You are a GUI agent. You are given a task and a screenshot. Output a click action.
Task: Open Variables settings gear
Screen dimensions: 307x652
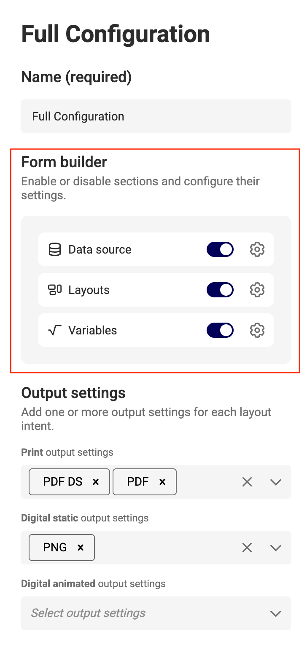(257, 330)
